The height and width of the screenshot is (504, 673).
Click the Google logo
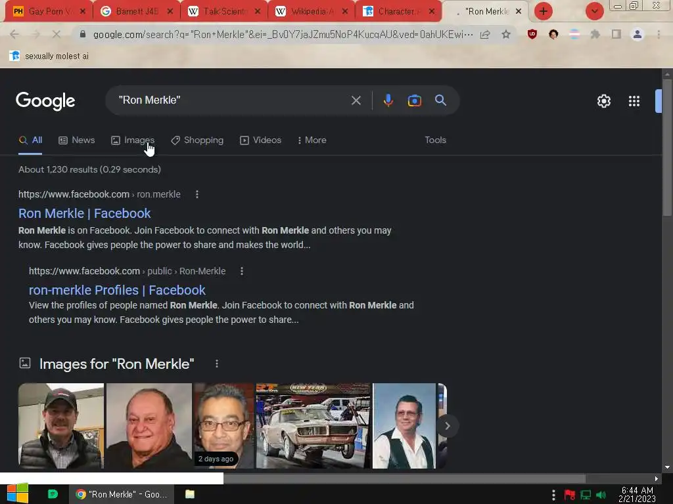coord(45,101)
